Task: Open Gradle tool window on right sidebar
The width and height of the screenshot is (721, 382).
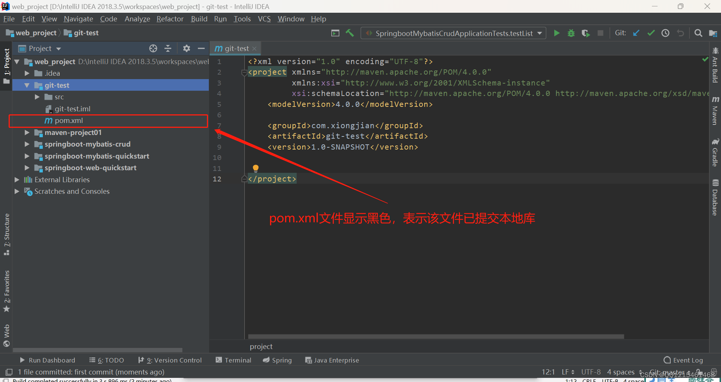Action: [715, 153]
